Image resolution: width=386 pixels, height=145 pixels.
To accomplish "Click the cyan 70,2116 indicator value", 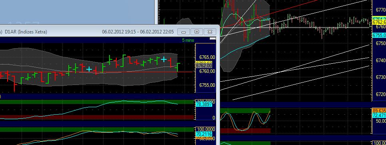I will pyautogui.click(x=204, y=134).
